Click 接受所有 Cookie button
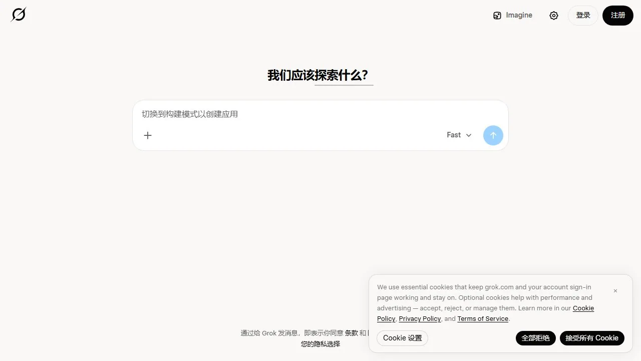The height and width of the screenshot is (361, 641). 592,338
